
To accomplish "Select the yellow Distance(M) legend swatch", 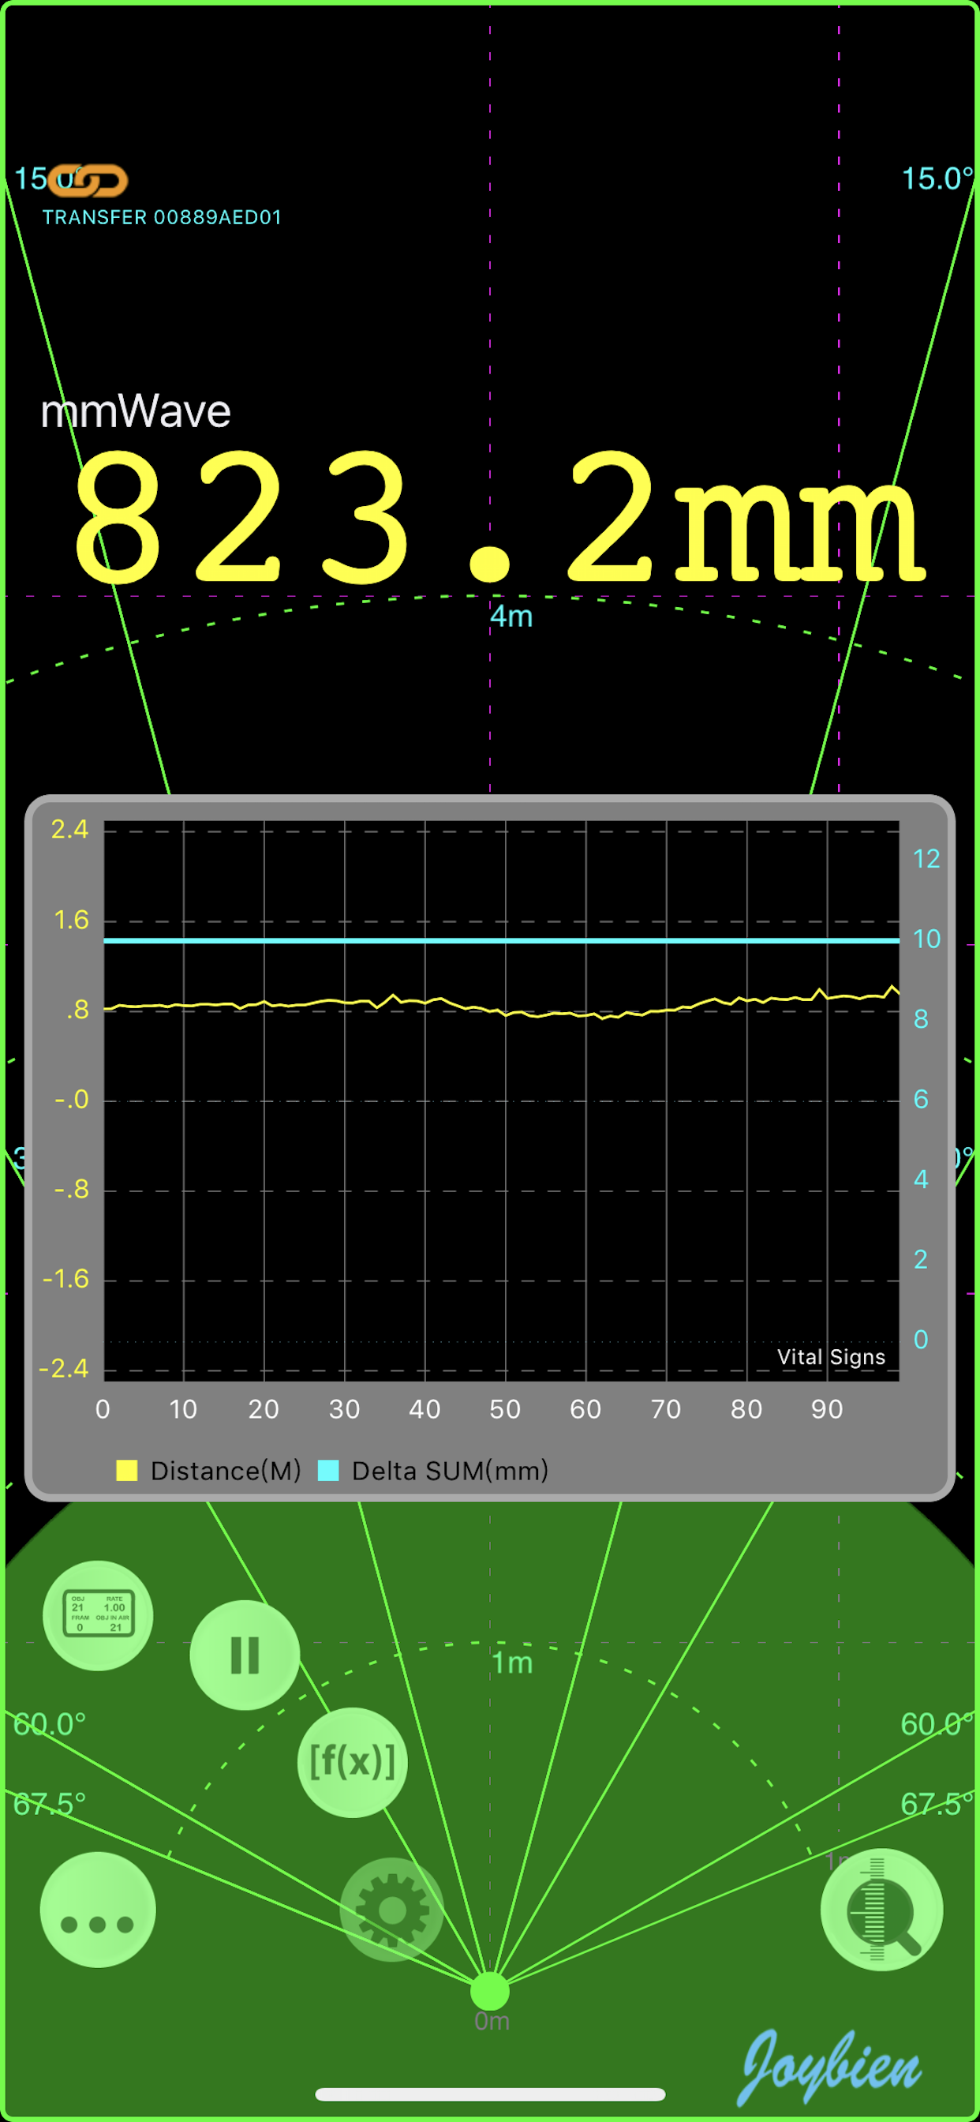I will 127,1471.
